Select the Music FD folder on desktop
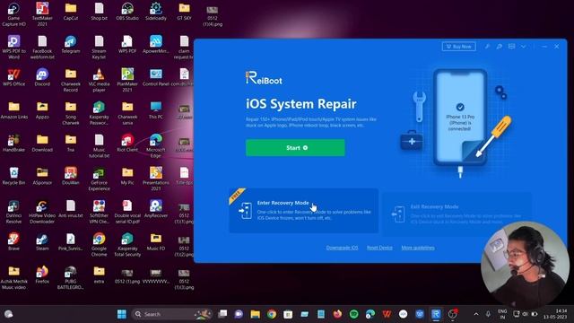 [156, 241]
